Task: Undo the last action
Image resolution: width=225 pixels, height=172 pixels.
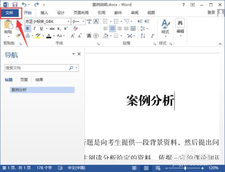Action: (24, 5)
